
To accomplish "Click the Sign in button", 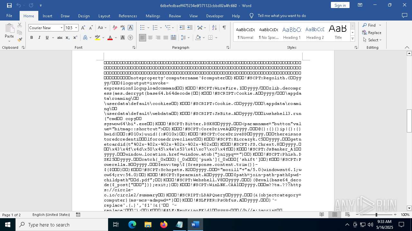I will pyautogui.click(x=340, y=5).
